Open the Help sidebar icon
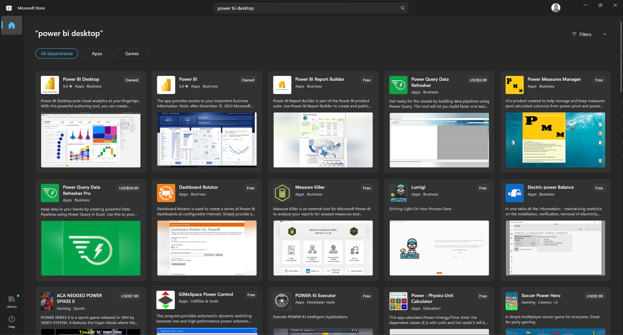This screenshot has width=623, height=335. point(12,322)
